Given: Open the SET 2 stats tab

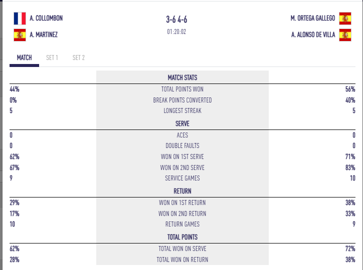Looking at the screenshot, I should pyautogui.click(x=79, y=58).
